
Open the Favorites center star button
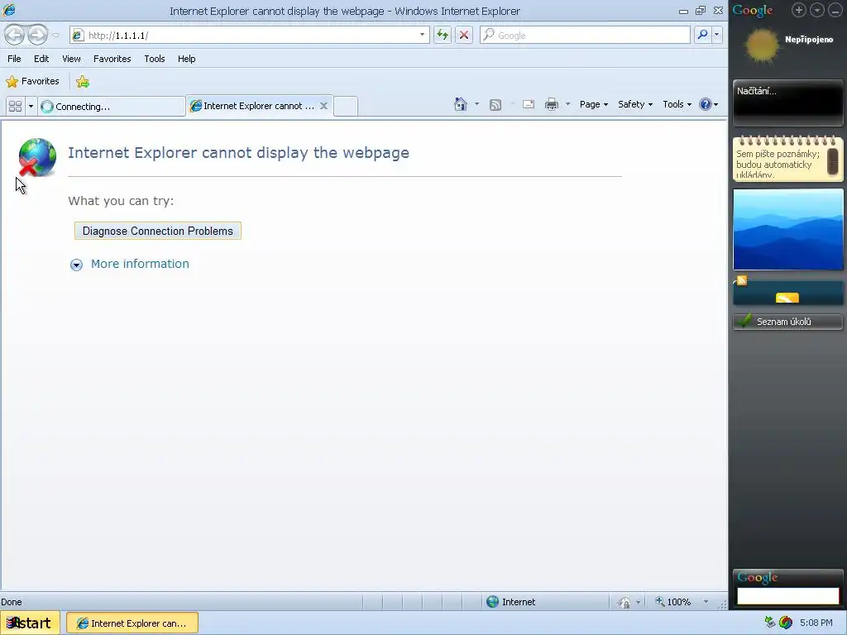[32, 82]
